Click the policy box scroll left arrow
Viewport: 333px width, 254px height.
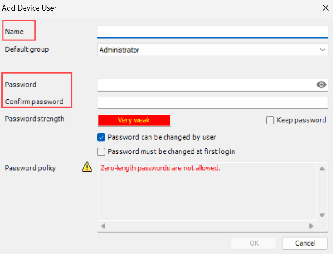point(103,226)
